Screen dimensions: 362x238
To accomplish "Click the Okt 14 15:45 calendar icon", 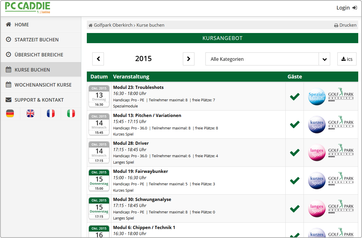I will (x=99, y=124).
